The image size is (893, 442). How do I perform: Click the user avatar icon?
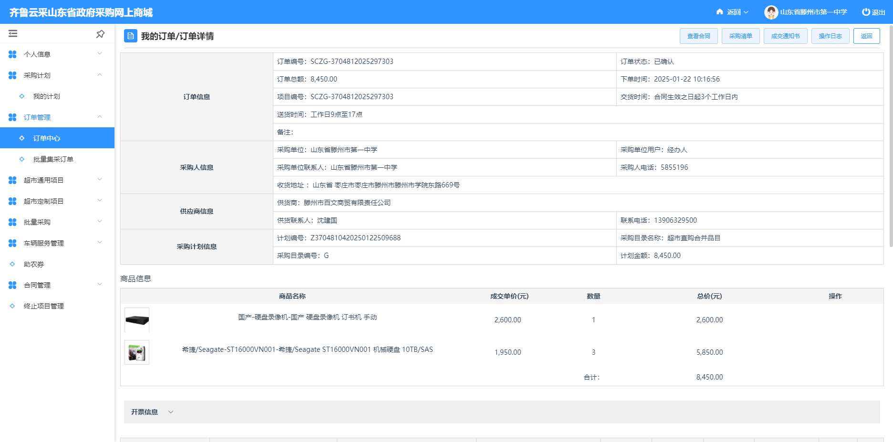pyautogui.click(x=771, y=12)
